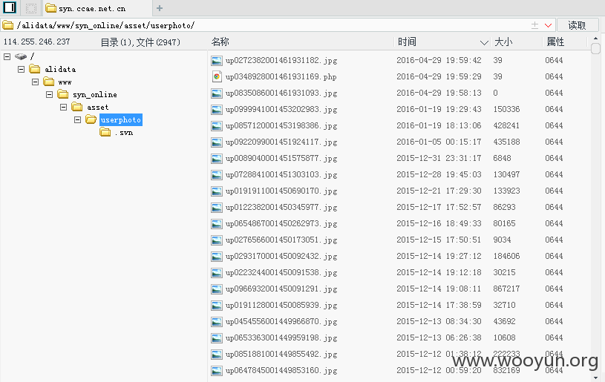This screenshot has width=605, height=382.
Task: Click image icon of up0454556001449966870.jpg
Action: (x=217, y=321)
